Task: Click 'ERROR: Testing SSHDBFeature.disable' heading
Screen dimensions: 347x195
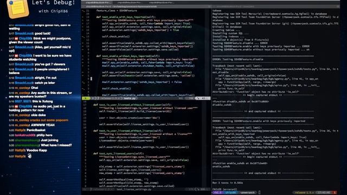Action: point(237,59)
